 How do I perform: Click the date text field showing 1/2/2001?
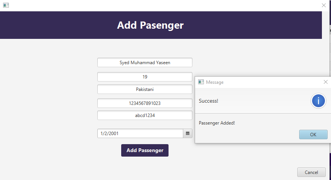(140, 134)
